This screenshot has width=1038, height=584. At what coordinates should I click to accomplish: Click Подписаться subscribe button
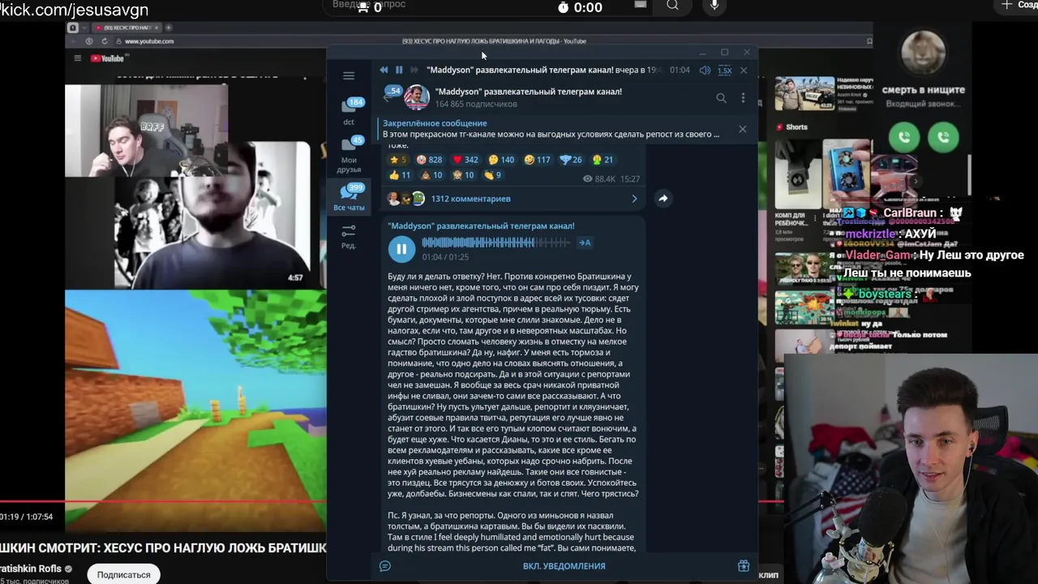(123, 574)
